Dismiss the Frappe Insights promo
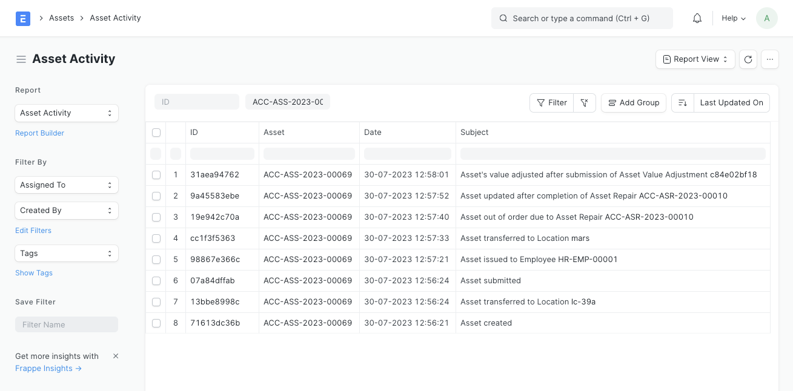Screen dimensions: 793x391 click(116, 356)
